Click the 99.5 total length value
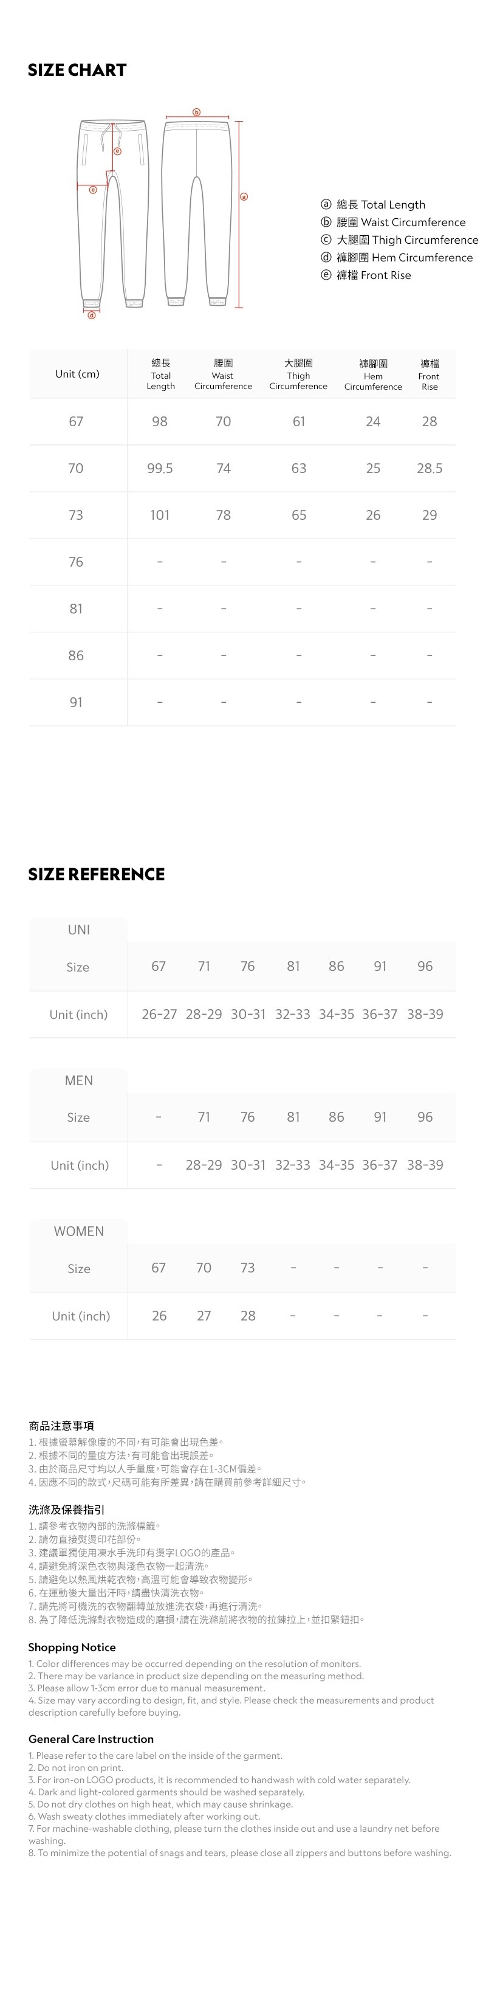486x2002 pixels. tap(160, 469)
